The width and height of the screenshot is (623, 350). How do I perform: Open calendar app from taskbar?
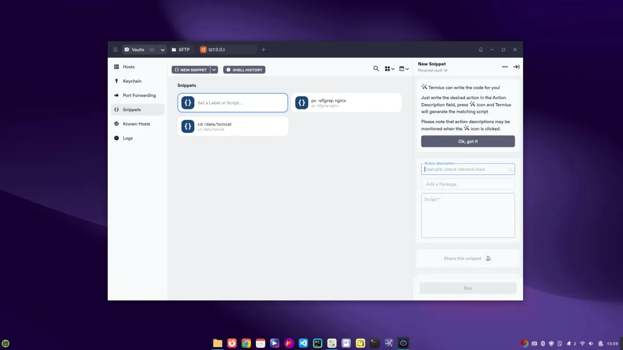point(260,343)
